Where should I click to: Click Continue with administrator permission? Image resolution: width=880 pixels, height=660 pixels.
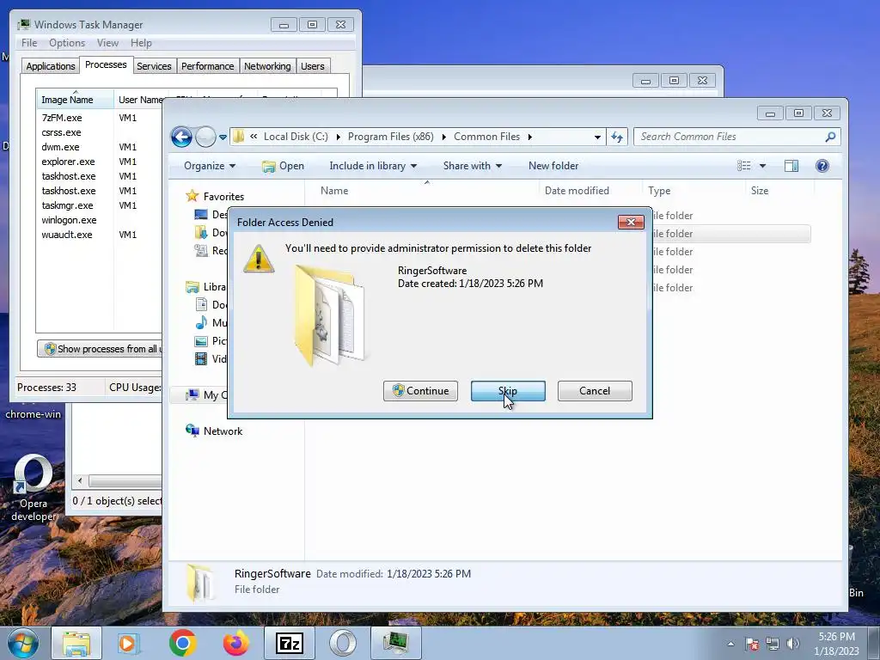click(x=420, y=391)
